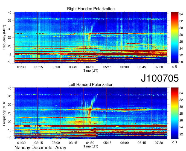Click the 06:45 tick on Left Handed time axis

(x=142, y=143)
